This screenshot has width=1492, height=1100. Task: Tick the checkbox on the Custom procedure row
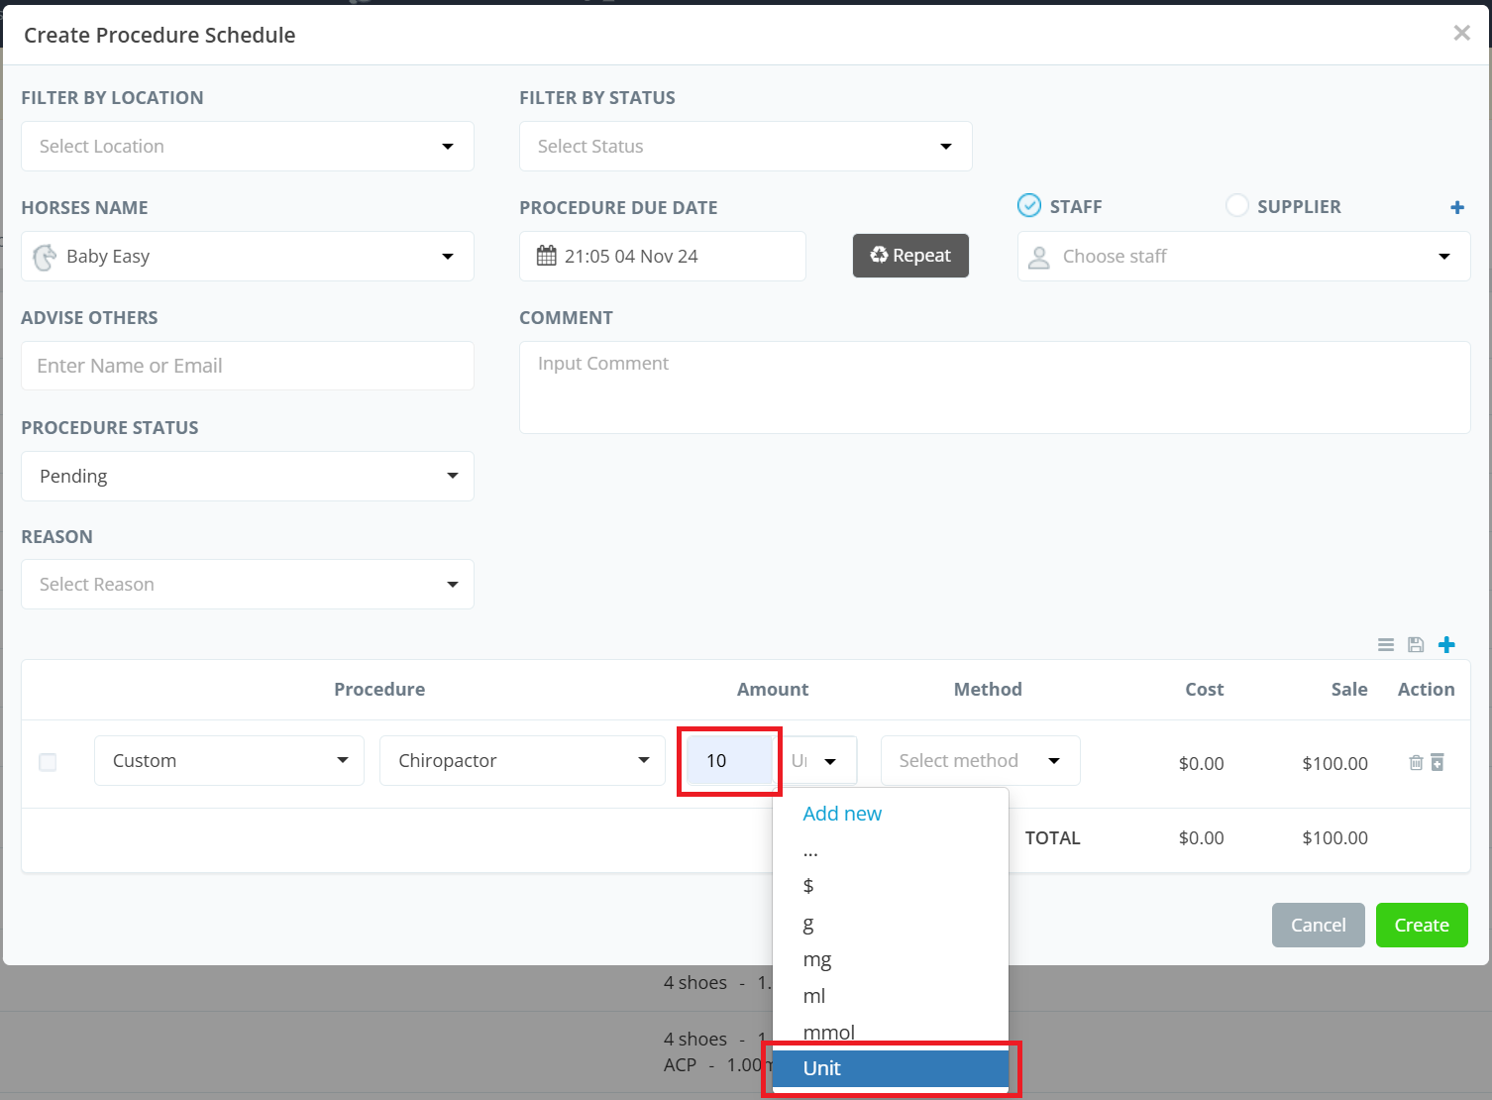tap(48, 762)
